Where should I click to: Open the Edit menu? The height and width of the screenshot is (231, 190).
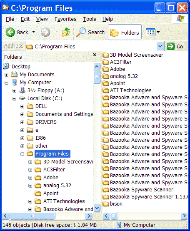(25, 19)
